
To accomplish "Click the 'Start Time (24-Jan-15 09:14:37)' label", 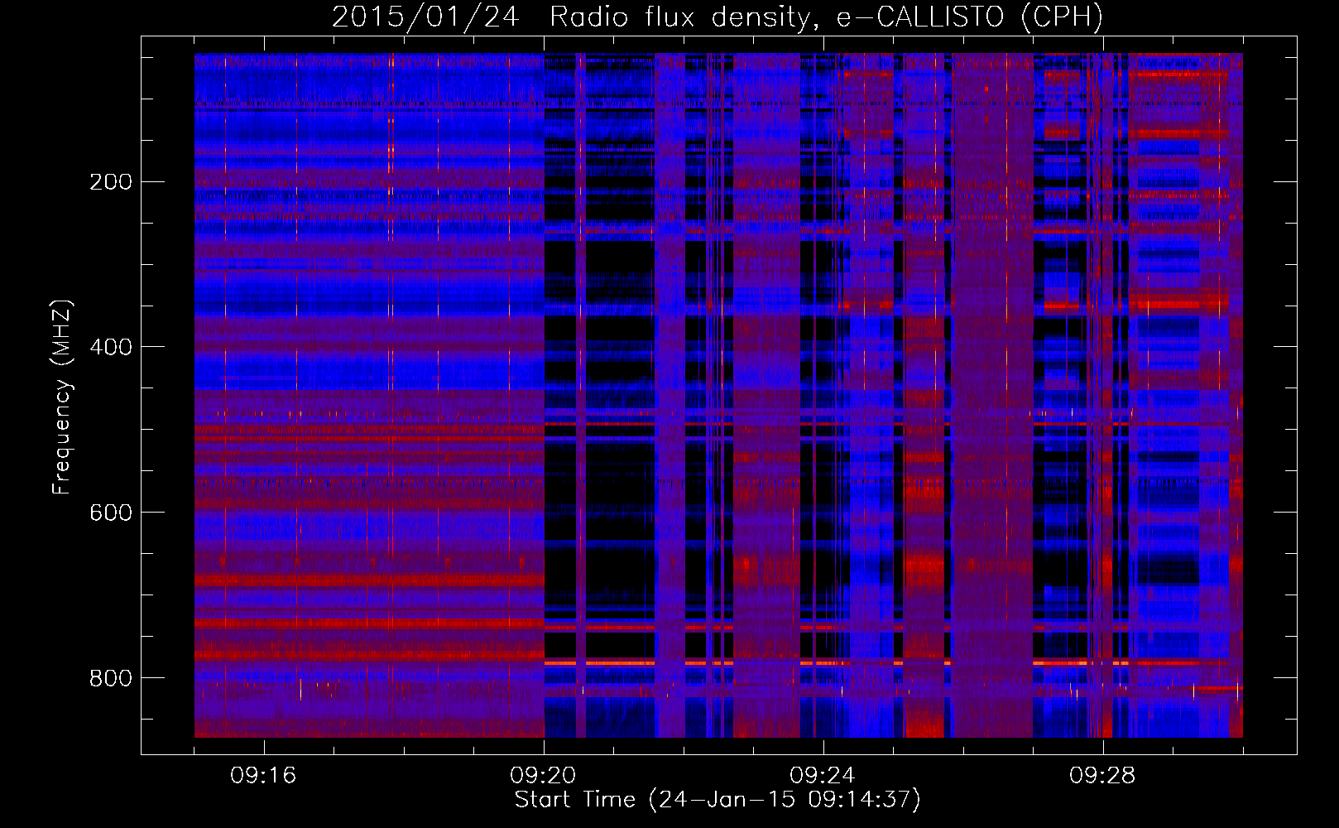I will 717,800.
